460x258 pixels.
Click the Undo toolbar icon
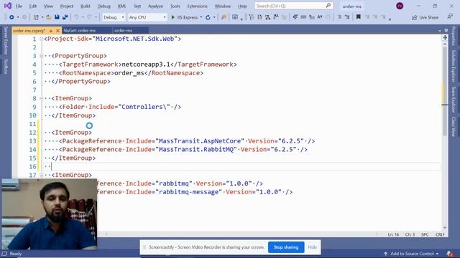point(77,17)
